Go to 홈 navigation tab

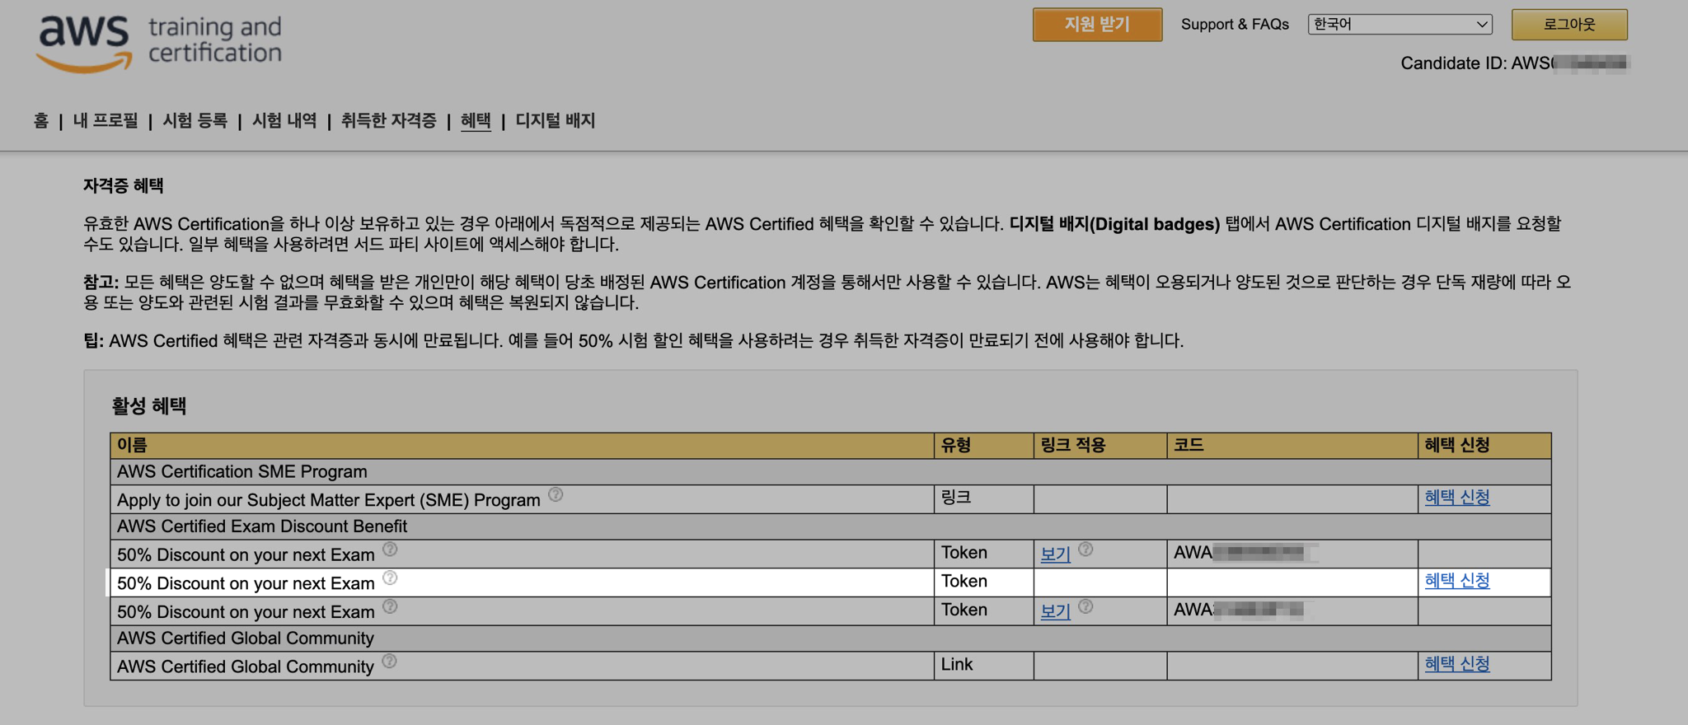pos(41,120)
